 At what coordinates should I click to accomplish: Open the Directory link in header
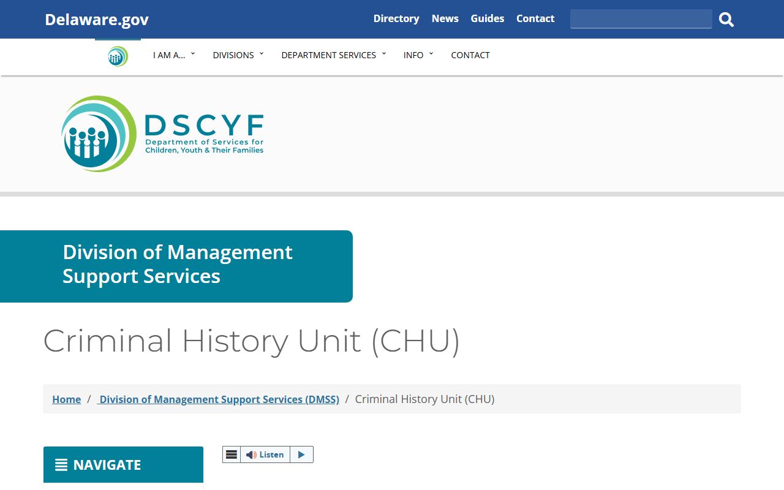396,18
